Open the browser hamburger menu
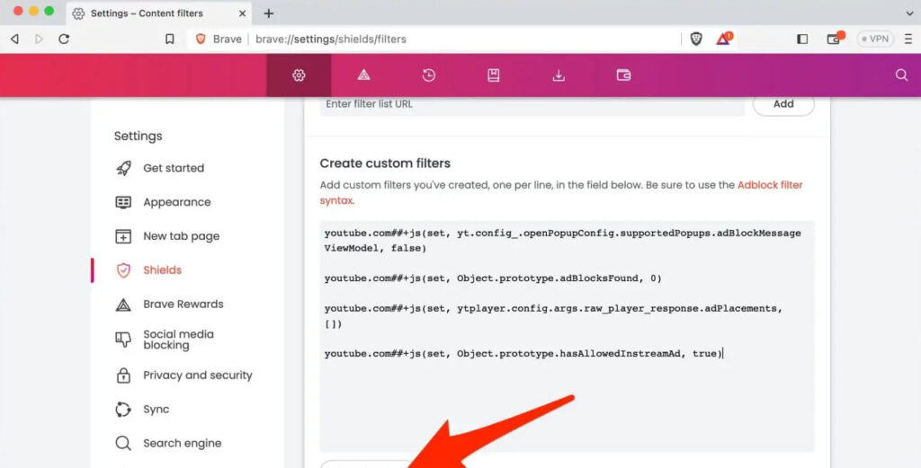Screen dimensions: 921x468 tap(908, 39)
